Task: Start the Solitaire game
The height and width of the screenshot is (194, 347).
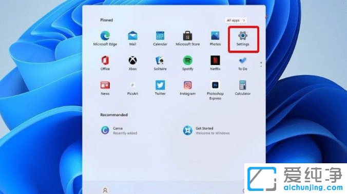Action: [x=160, y=63]
